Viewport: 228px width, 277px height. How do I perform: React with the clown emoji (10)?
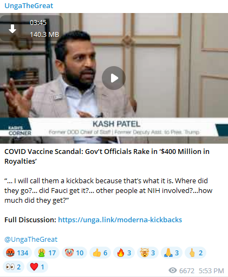(74, 253)
